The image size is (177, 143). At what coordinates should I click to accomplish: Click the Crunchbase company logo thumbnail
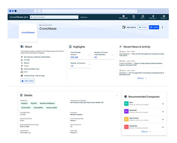click(28, 33)
